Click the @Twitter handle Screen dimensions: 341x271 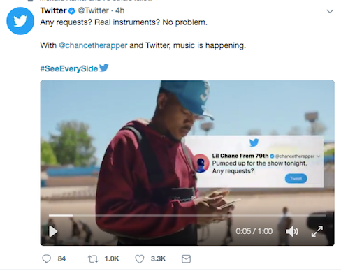click(93, 10)
